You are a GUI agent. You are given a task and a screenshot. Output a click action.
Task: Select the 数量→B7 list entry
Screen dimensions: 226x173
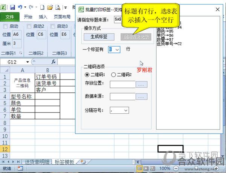165,39
